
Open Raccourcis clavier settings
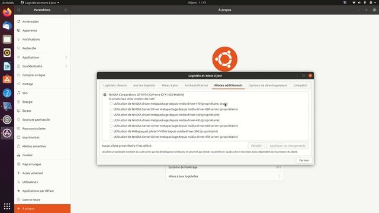42,128
